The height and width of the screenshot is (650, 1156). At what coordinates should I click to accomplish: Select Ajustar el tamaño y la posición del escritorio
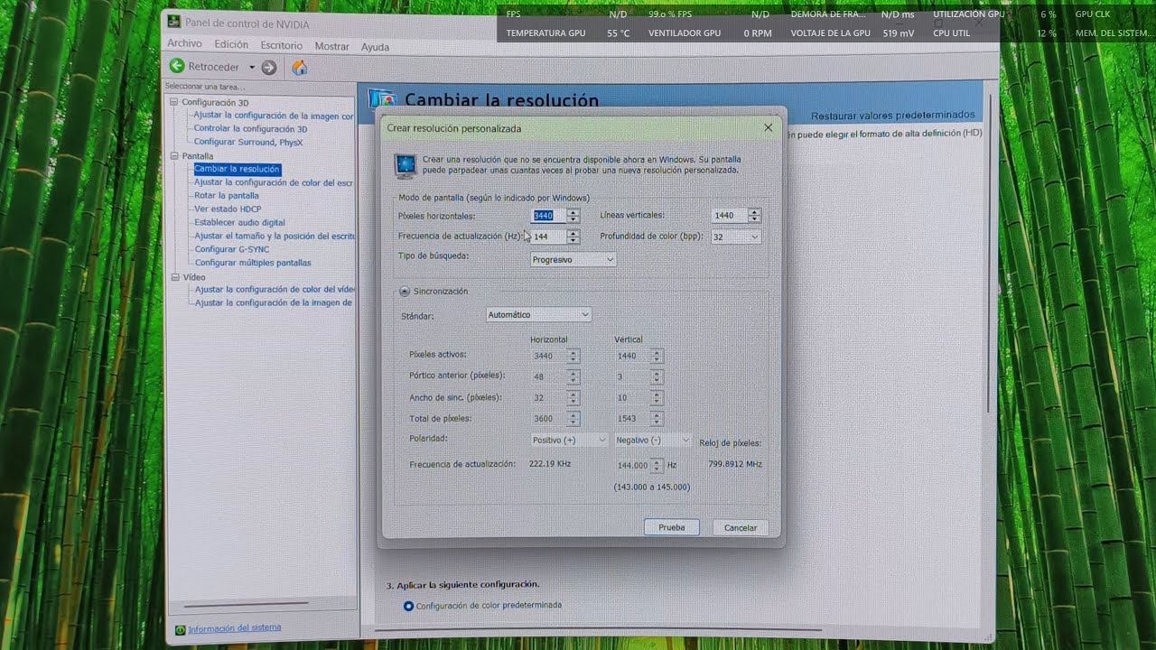click(x=275, y=236)
